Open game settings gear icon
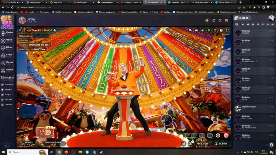Viewport: 276px width, 155px height. (x=209, y=30)
